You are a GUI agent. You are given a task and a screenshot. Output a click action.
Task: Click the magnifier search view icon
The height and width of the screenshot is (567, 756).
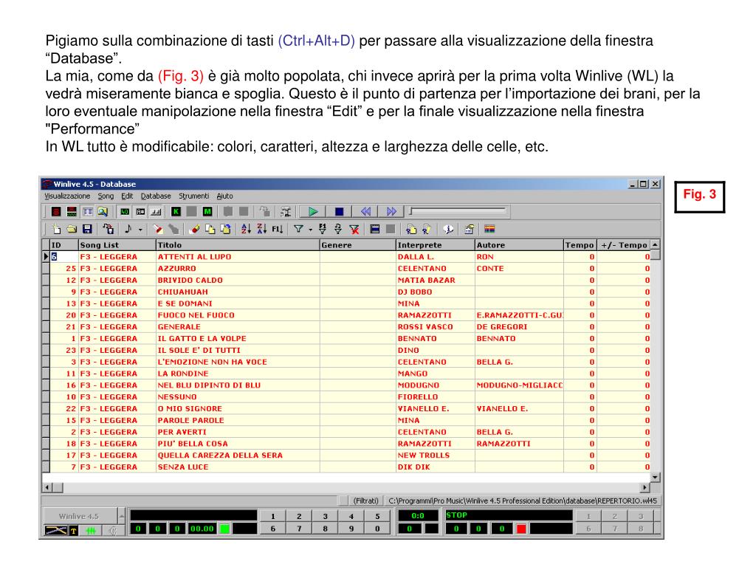coord(102,212)
